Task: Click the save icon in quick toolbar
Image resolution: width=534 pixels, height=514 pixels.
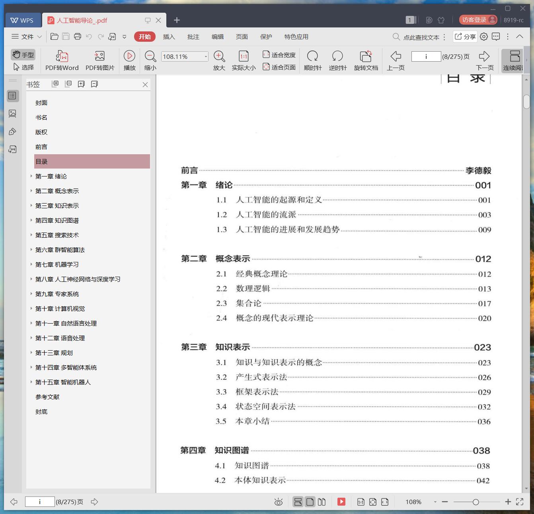Action: coord(66,37)
